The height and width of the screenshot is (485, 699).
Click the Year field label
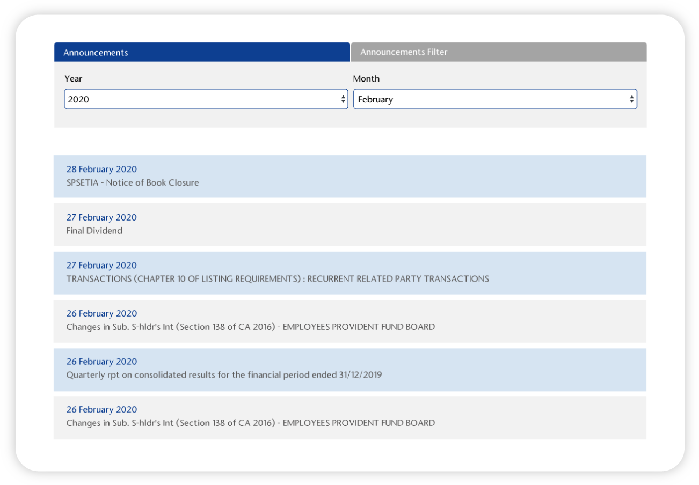click(74, 79)
